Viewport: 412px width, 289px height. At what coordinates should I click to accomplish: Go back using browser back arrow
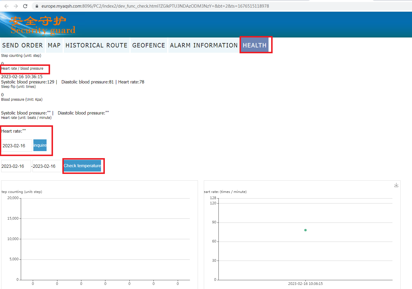click(6, 6)
